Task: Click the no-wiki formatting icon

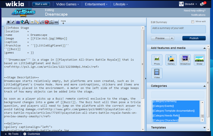Action: (47, 22)
